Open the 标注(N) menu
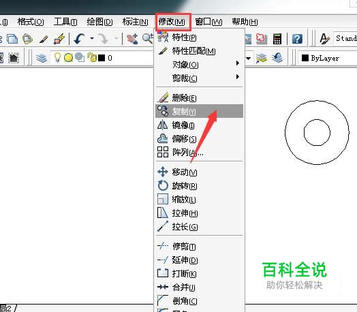 136,22
